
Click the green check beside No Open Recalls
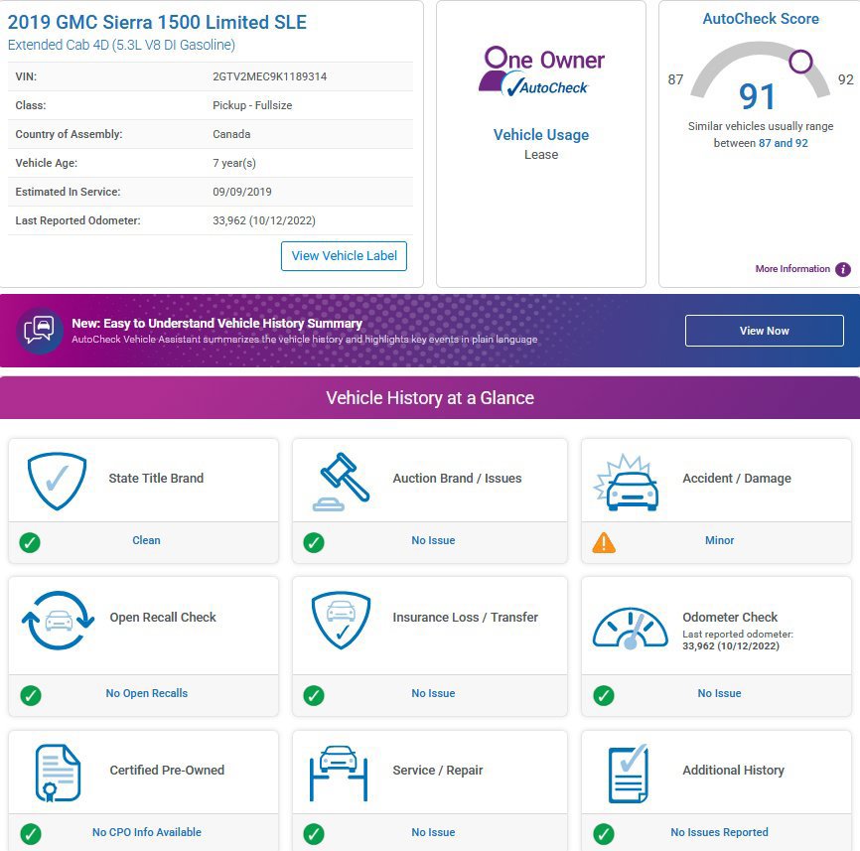point(30,695)
